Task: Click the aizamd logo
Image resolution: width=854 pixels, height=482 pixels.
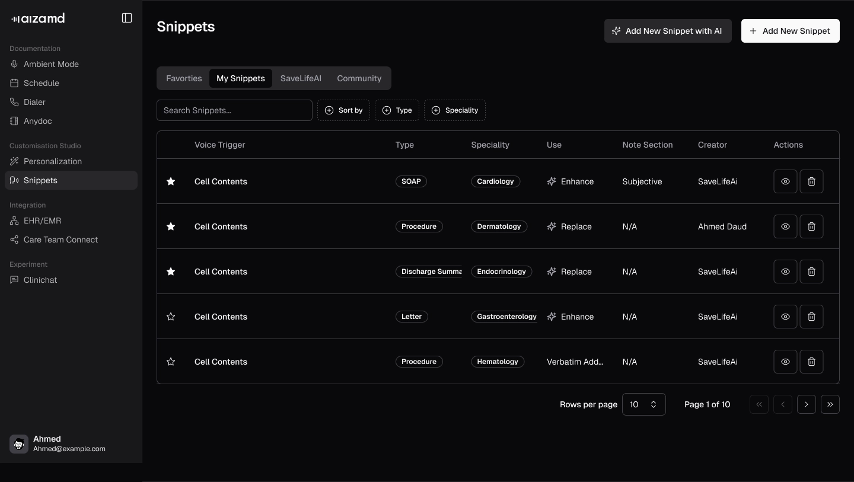Action: [x=38, y=18]
